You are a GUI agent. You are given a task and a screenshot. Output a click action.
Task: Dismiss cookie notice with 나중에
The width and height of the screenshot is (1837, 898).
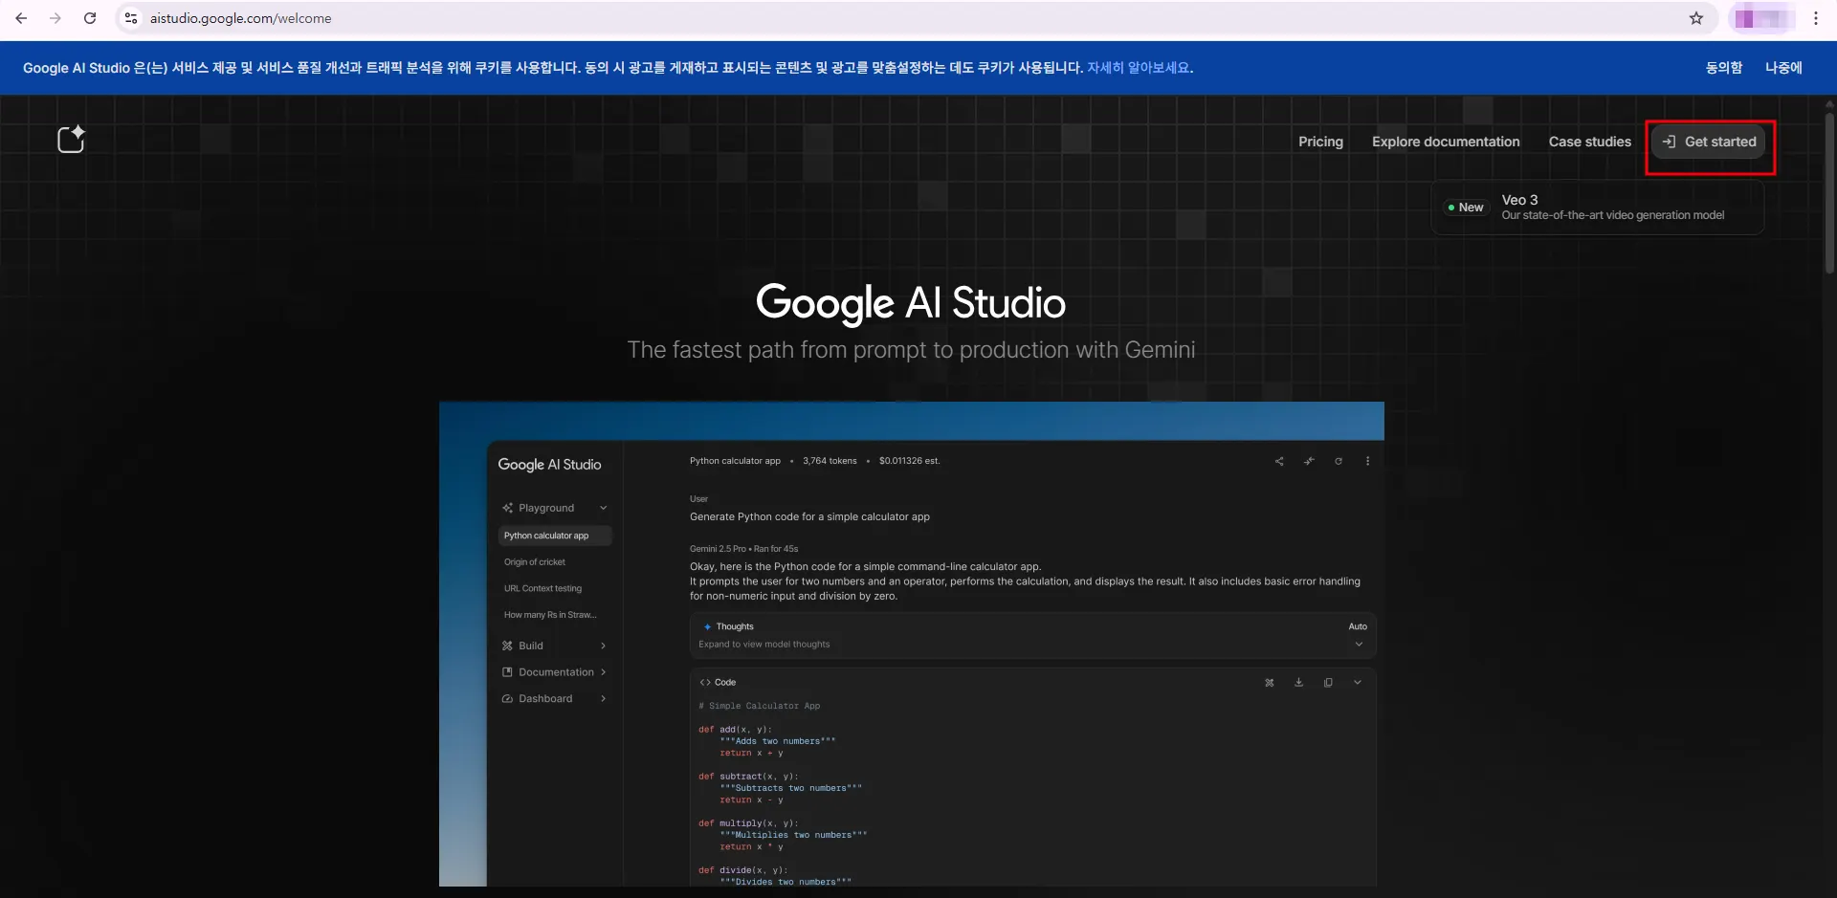point(1782,68)
